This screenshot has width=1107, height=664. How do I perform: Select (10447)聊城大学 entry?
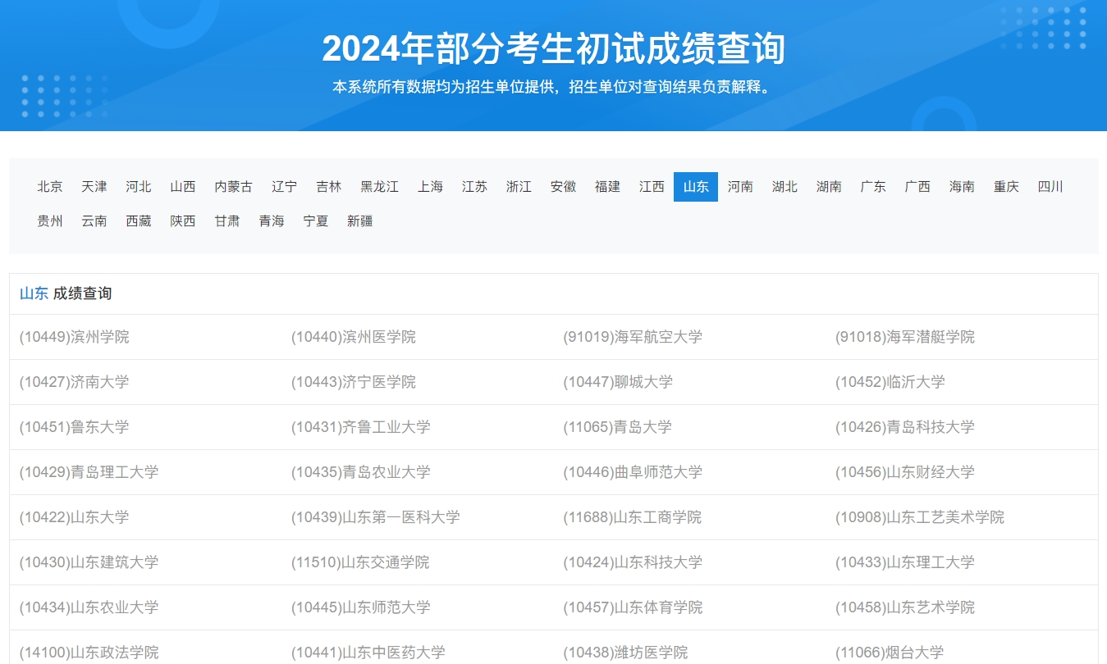click(618, 382)
